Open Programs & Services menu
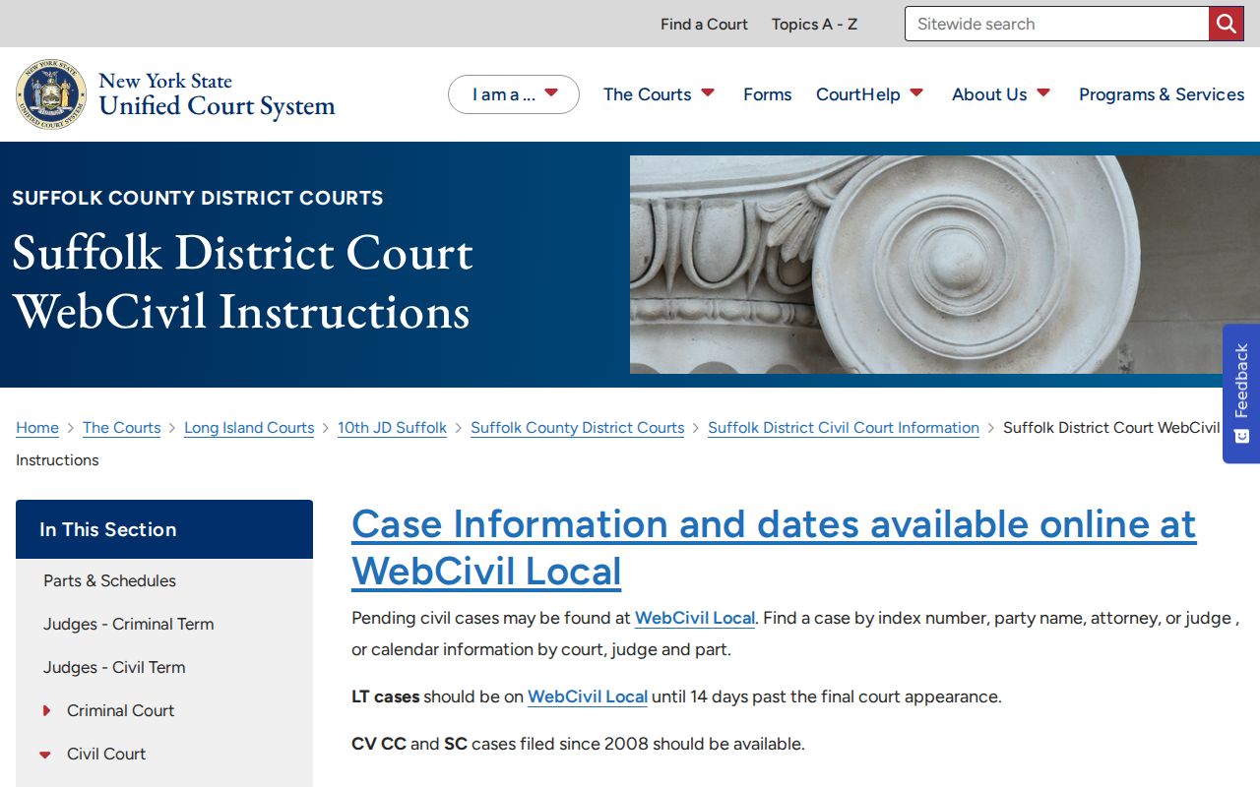Viewport: 1260px width, 787px height. point(1162,94)
